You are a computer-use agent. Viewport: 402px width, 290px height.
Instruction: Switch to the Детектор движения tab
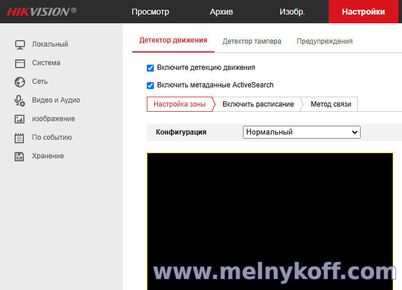173,40
